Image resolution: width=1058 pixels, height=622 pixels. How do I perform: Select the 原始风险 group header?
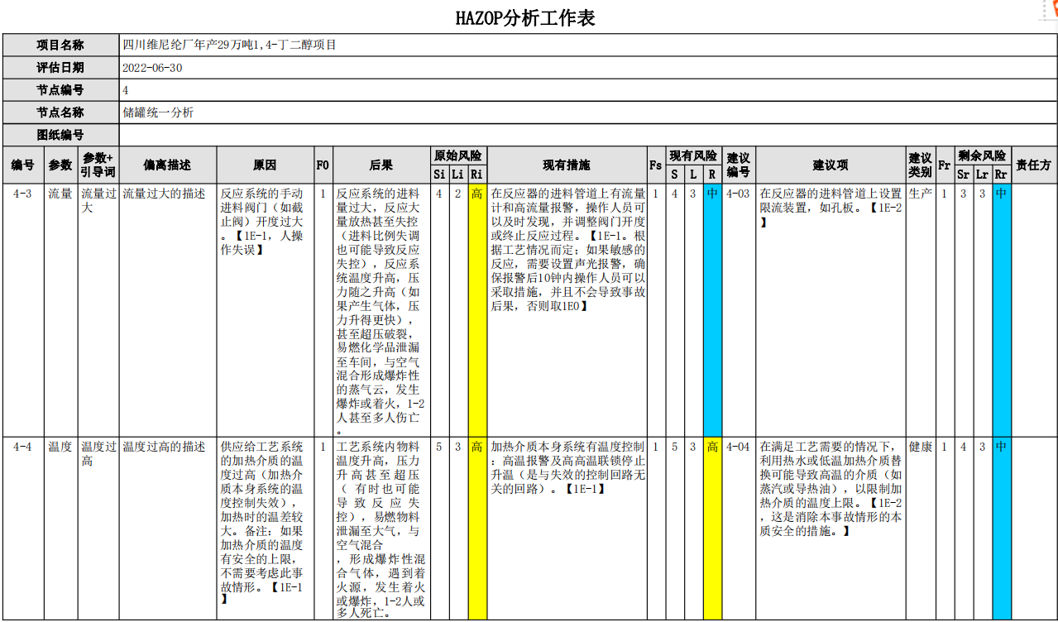[459, 155]
